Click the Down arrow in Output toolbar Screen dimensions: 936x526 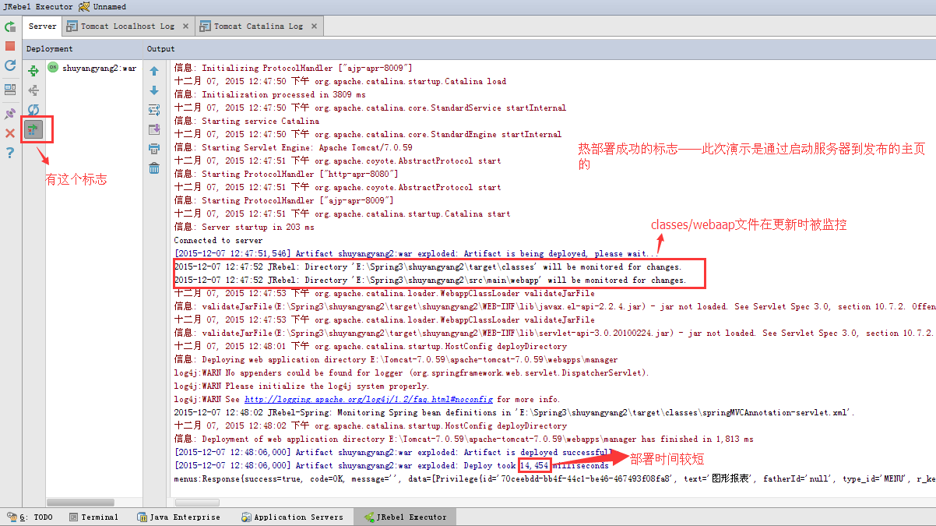coord(154,90)
